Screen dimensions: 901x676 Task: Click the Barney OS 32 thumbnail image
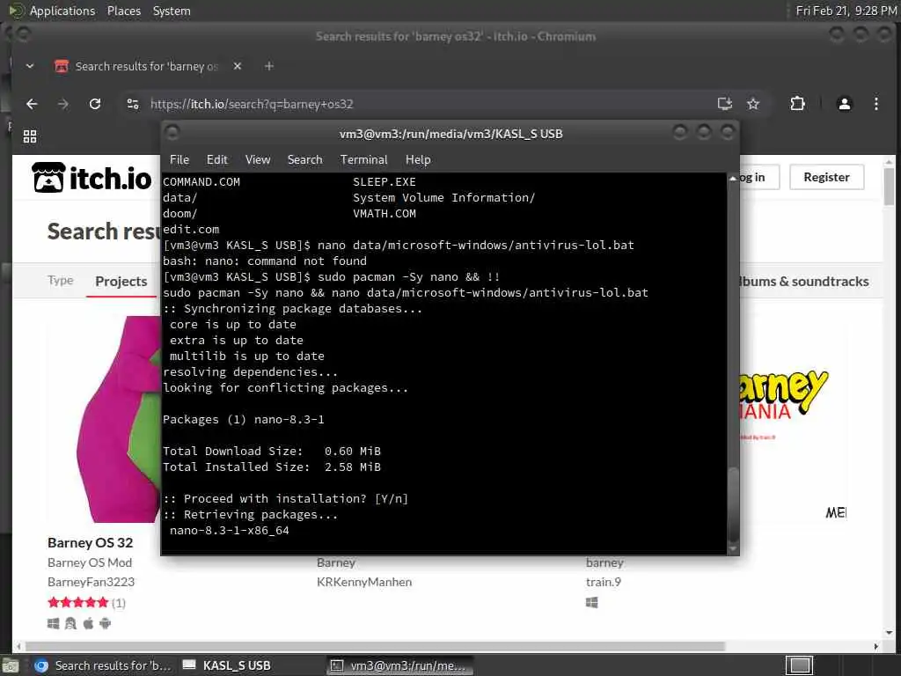[104, 418]
